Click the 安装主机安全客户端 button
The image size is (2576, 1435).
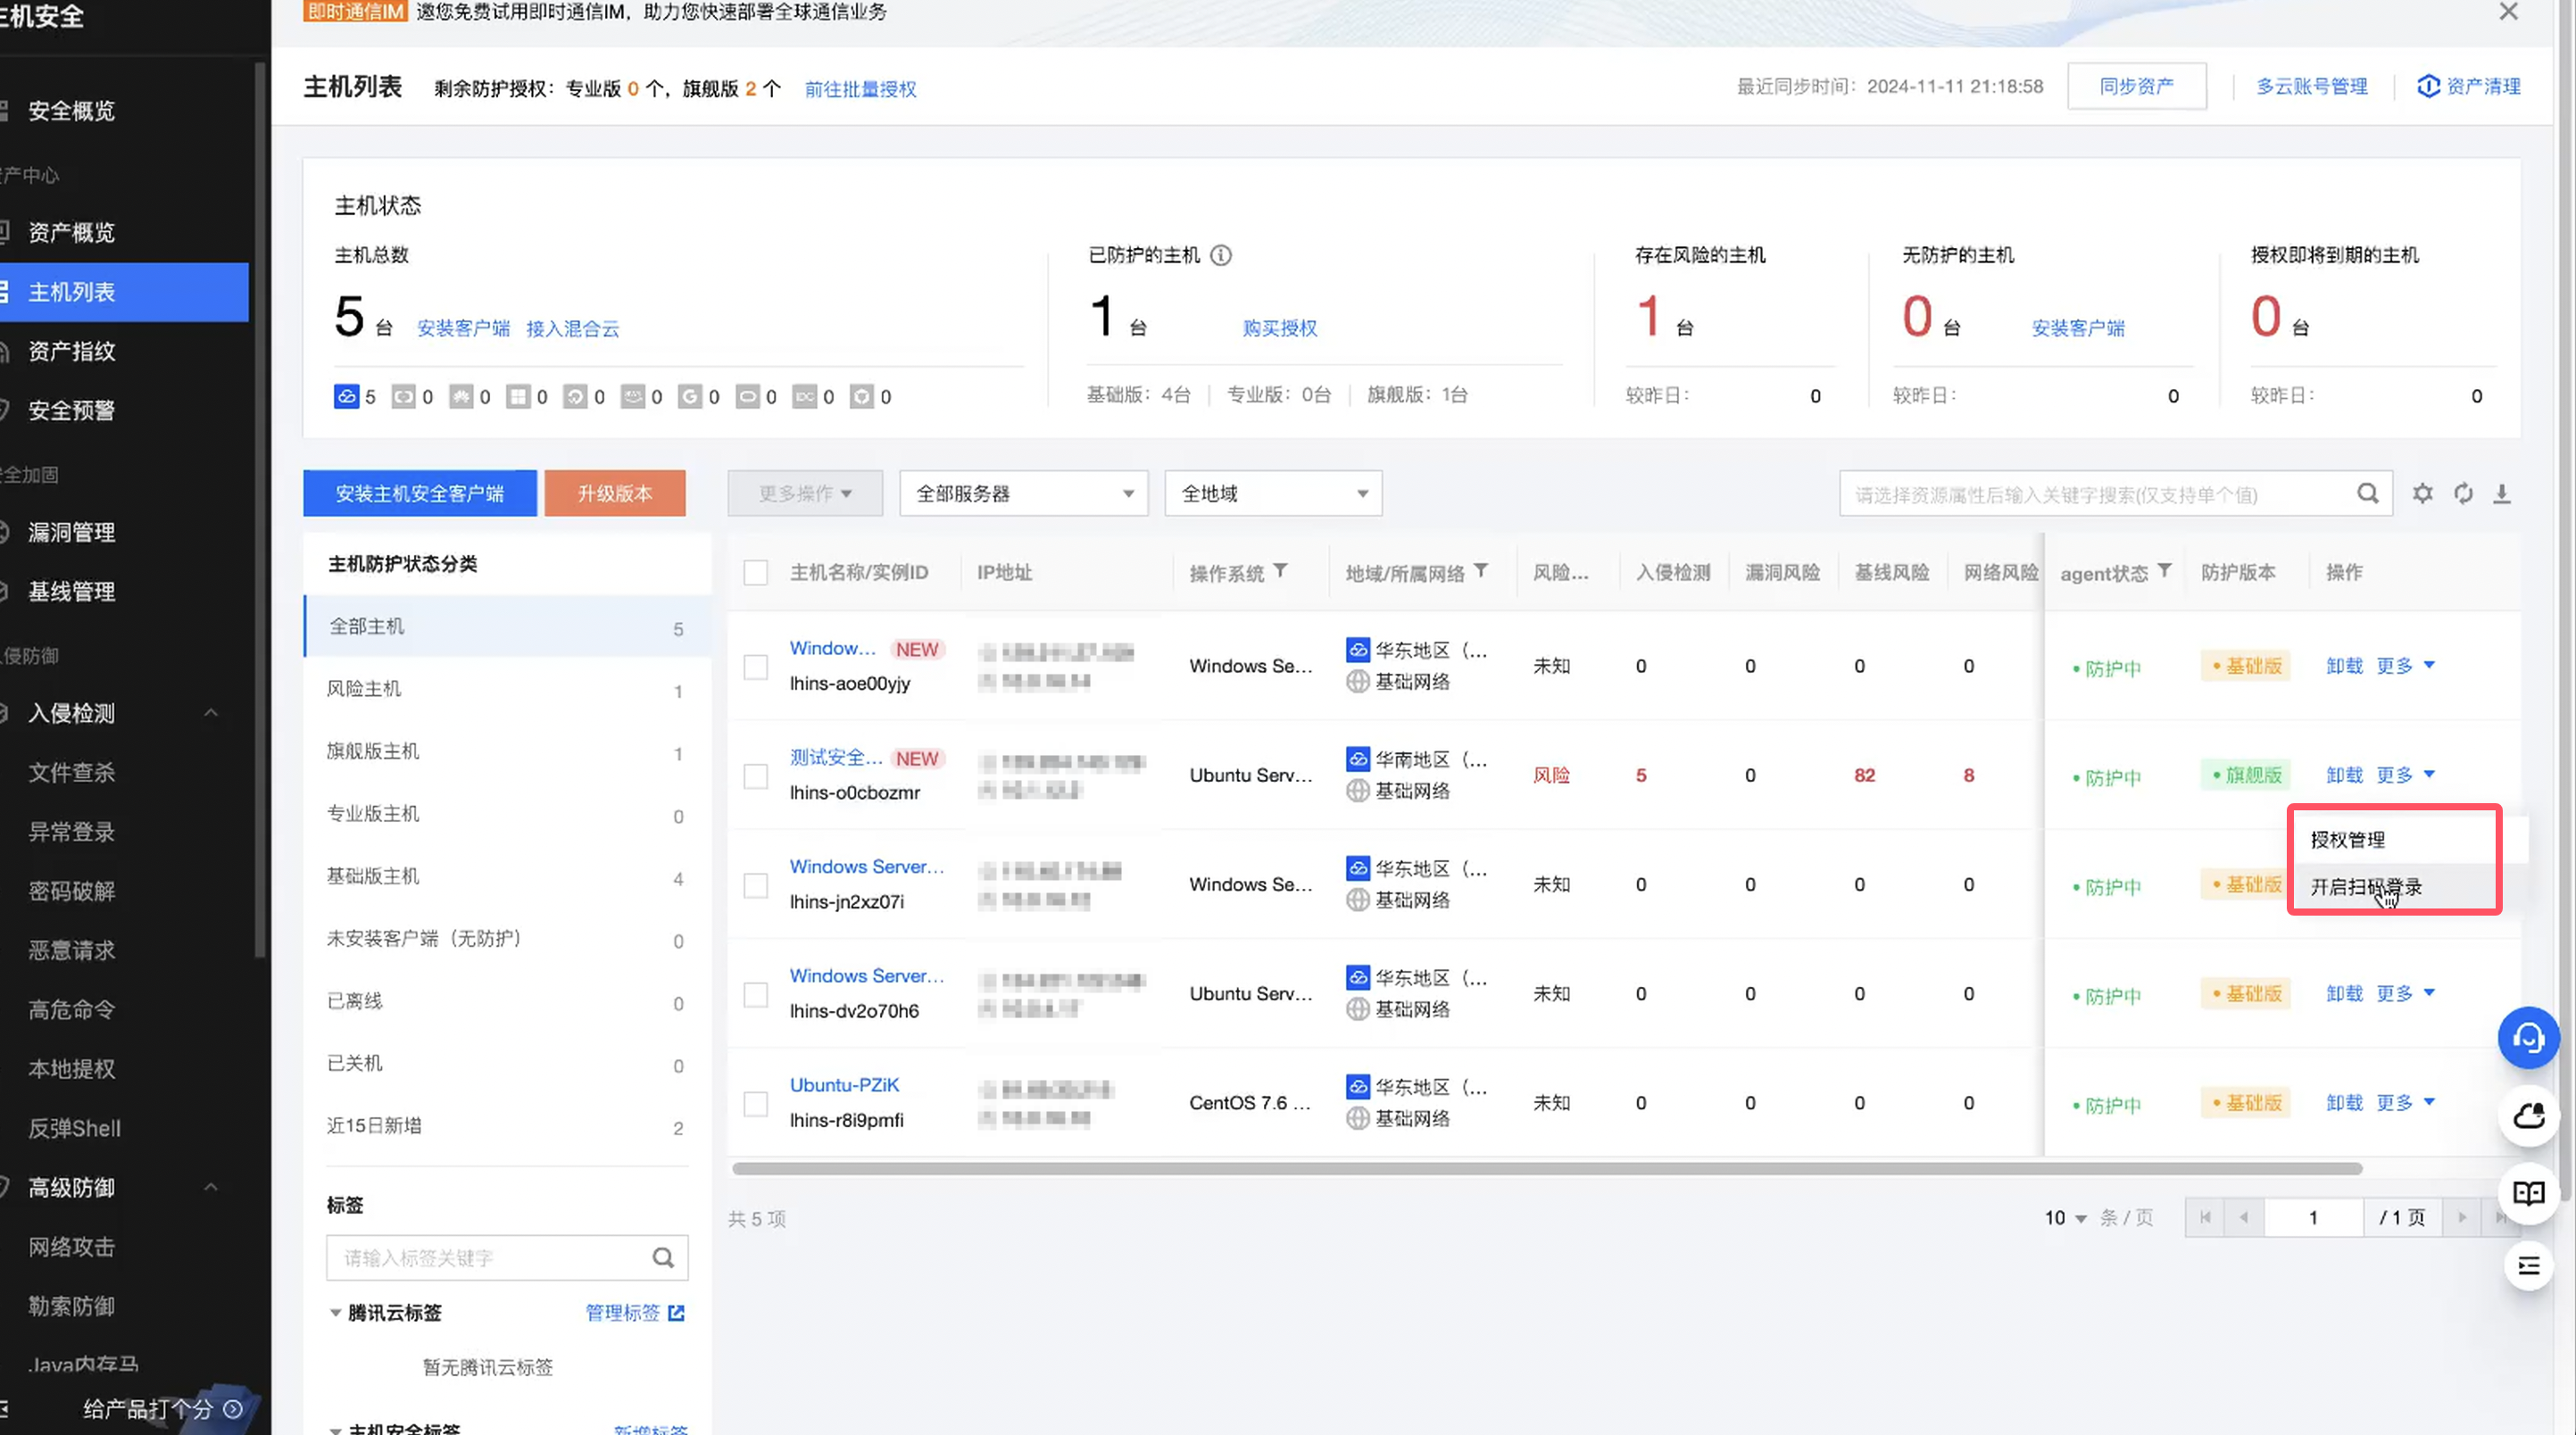coord(419,493)
